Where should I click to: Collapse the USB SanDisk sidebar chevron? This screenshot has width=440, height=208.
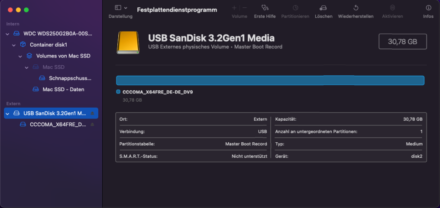(x=7, y=114)
